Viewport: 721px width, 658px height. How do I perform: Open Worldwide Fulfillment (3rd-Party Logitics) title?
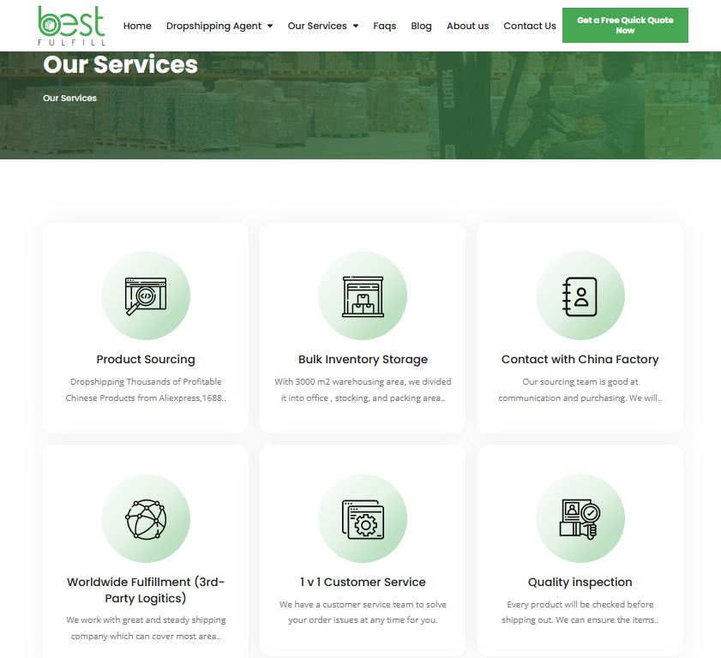click(146, 590)
